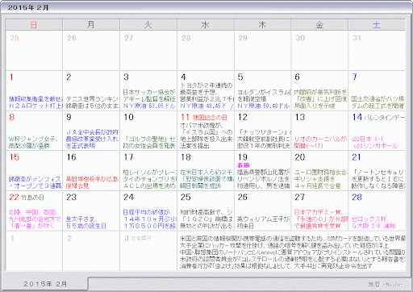
Task: Click the 土 (Saturday) column header
Action: (x=377, y=25)
